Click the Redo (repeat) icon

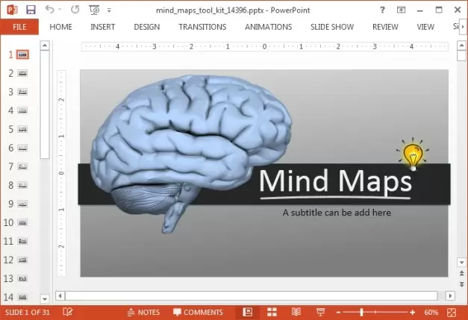pos(75,10)
